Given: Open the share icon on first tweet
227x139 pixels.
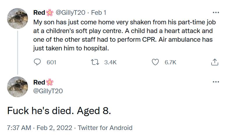Looking at the screenshot, I should pyautogui.click(x=214, y=62).
